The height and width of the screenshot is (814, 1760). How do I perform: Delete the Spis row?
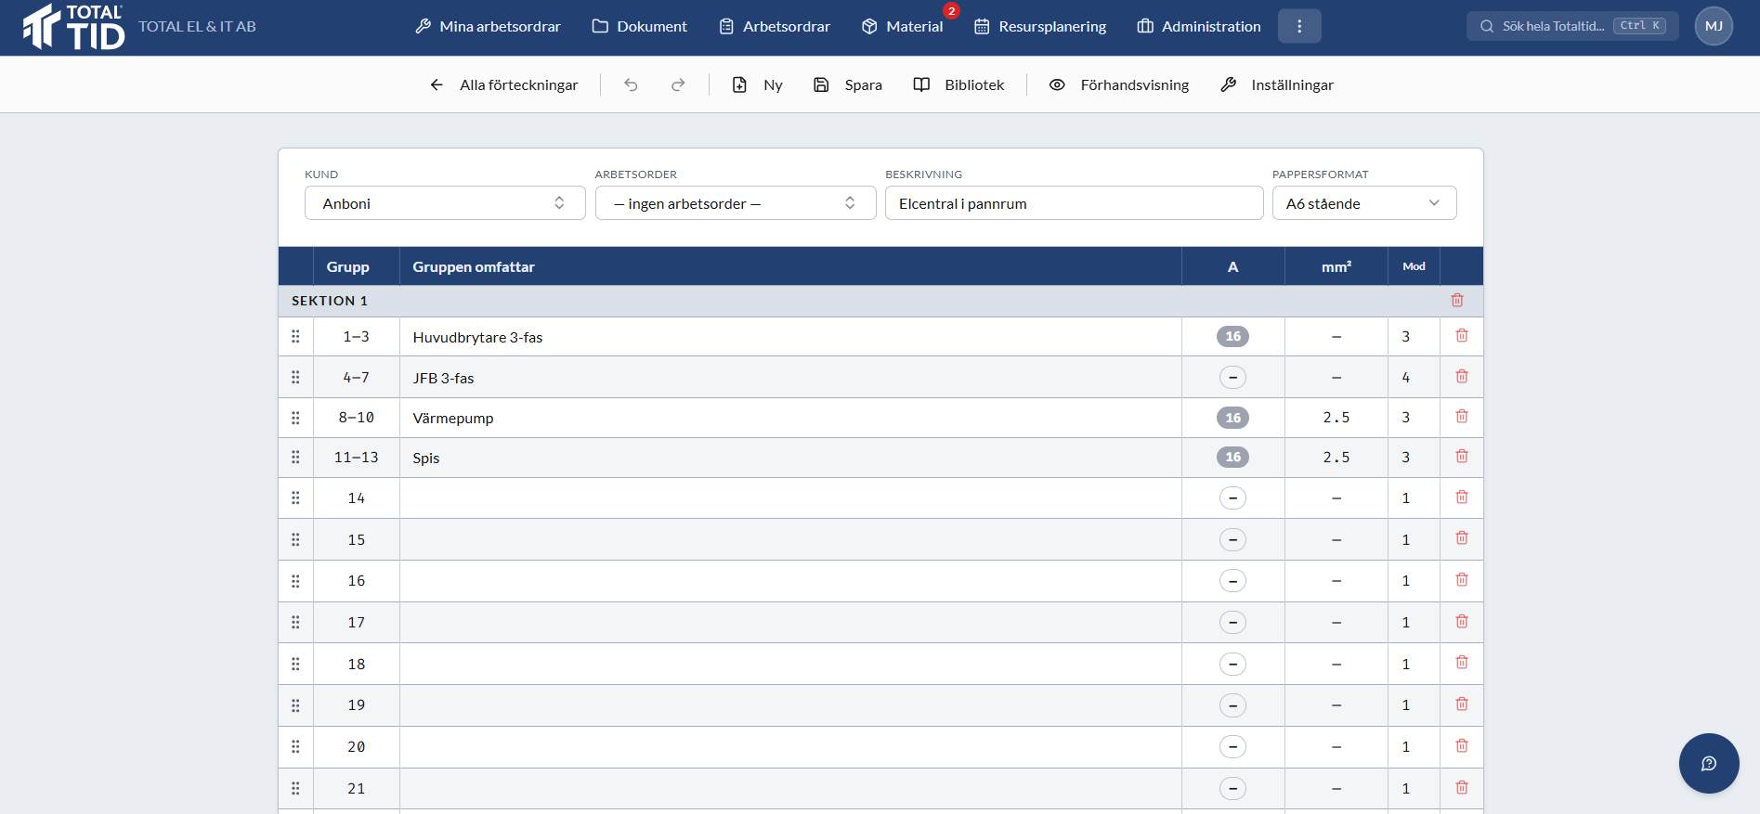1462,456
